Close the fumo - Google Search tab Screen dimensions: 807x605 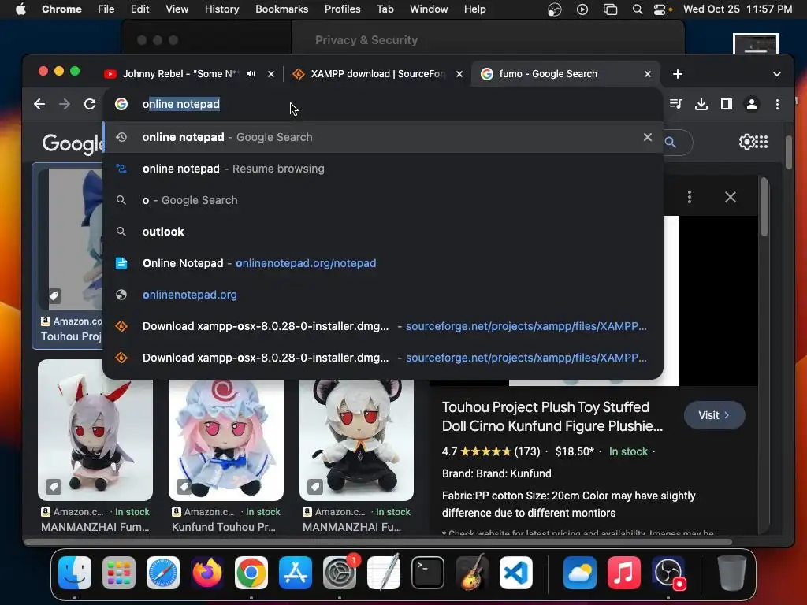coord(648,74)
